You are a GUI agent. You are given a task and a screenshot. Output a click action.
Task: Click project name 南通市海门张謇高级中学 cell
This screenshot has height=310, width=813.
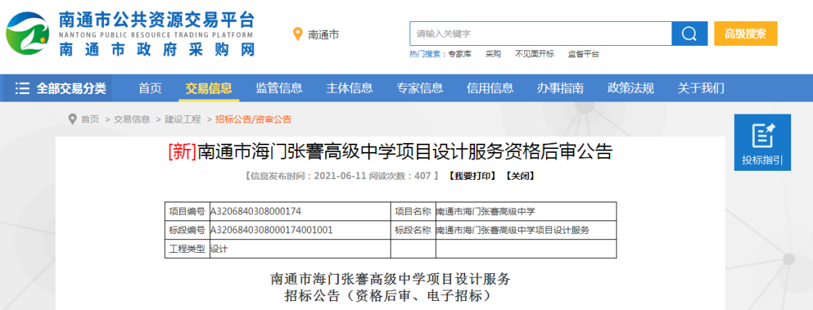(x=525, y=211)
